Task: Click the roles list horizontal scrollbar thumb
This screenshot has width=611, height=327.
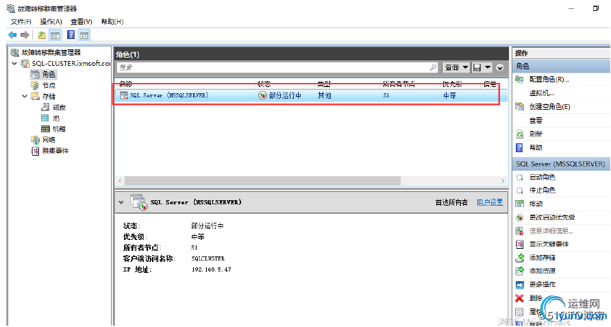Action: coord(262,181)
